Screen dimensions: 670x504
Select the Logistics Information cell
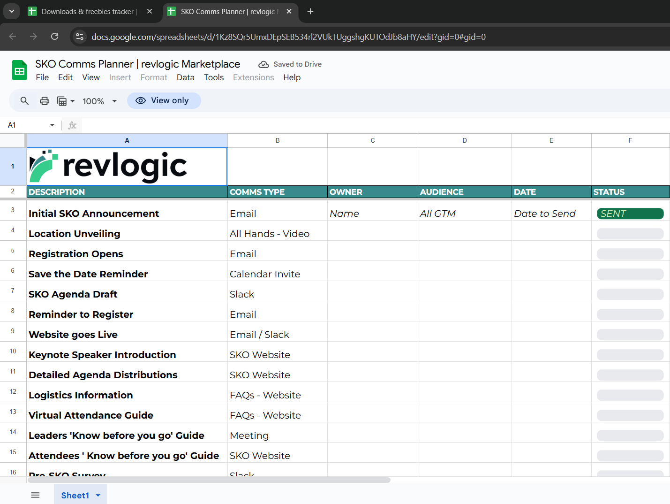[x=127, y=392]
